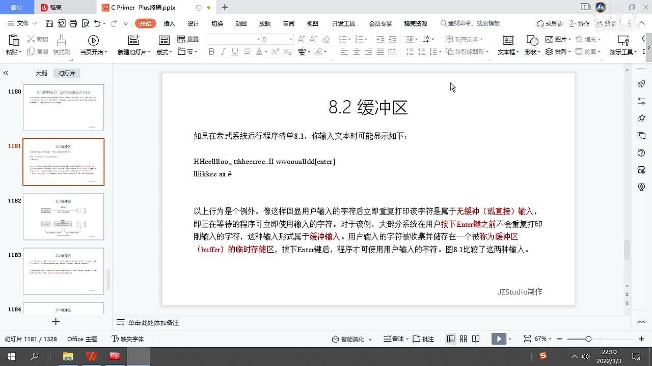Open Align Text (对齐文本) dropdown

[464, 39]
